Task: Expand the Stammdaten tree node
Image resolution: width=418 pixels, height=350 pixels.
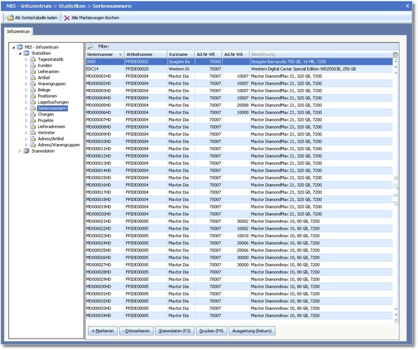Action: pos(19,151)
